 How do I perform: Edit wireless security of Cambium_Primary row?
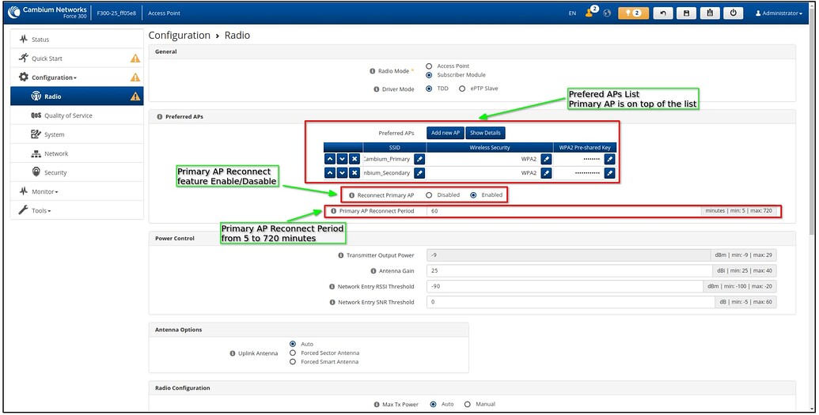[x=546, y=159]
